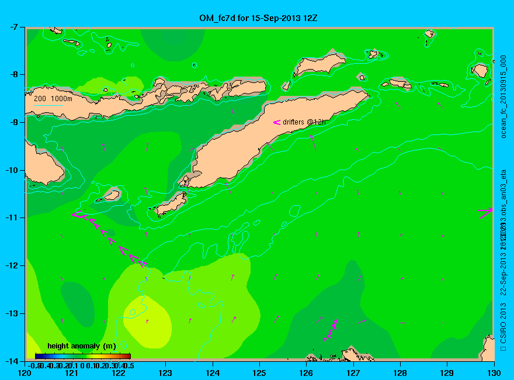514x380 pixels.
Task: Click the vertical "CSIRO 2013" copyright text
Action: click(503, 323)
